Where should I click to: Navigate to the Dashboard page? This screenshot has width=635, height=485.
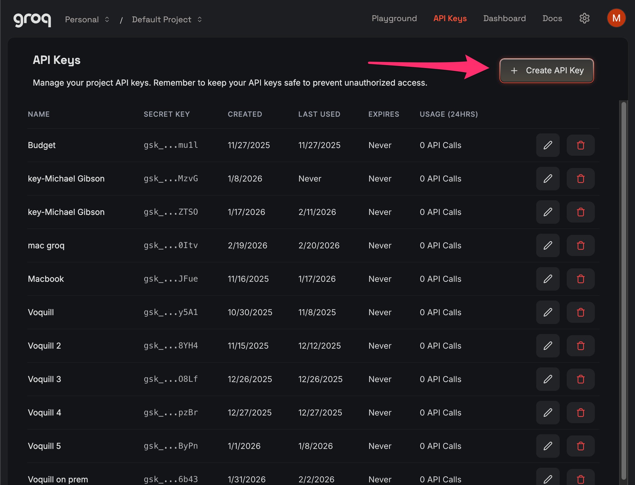(x=505, y=18)
